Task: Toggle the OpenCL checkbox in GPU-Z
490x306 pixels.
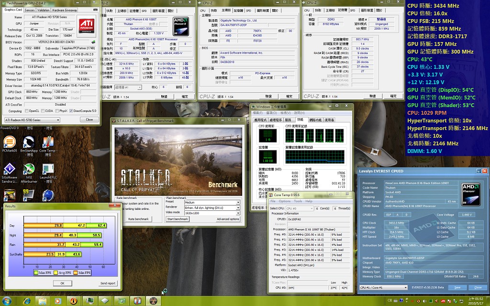Action: click(x=27, y=111)
